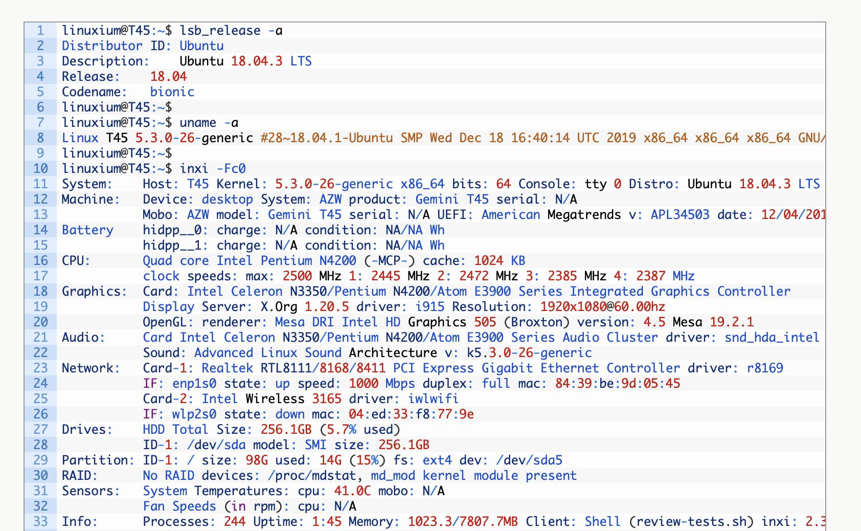
Task: Click the 'snd_hda_intel' audio driver text
Action: [x=772, y=338]
